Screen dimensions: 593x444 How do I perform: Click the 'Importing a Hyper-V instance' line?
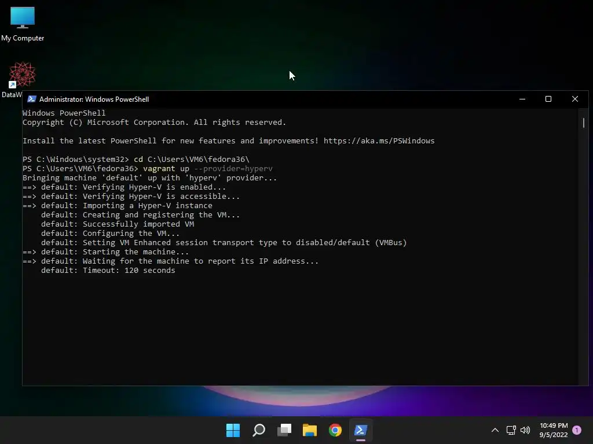tap(117, 205)
